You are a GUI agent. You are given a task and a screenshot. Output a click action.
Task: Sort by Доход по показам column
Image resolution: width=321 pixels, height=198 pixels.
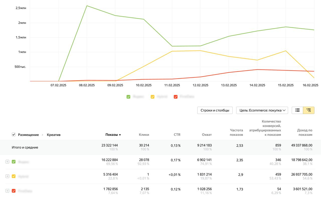(x=304, y=132)
